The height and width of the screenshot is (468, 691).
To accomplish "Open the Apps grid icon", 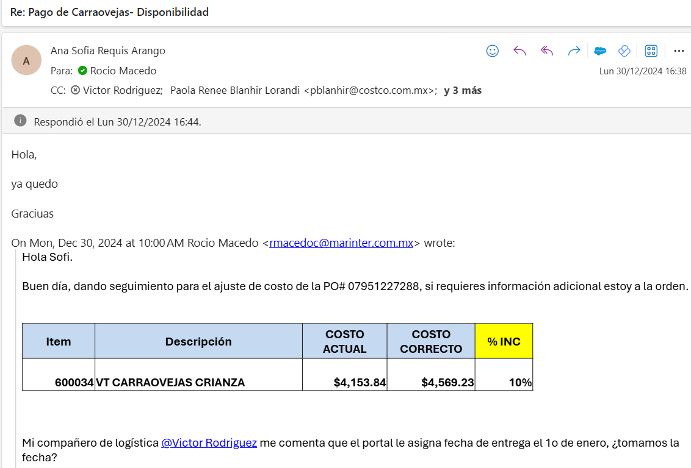I will (x=651, y=51).
